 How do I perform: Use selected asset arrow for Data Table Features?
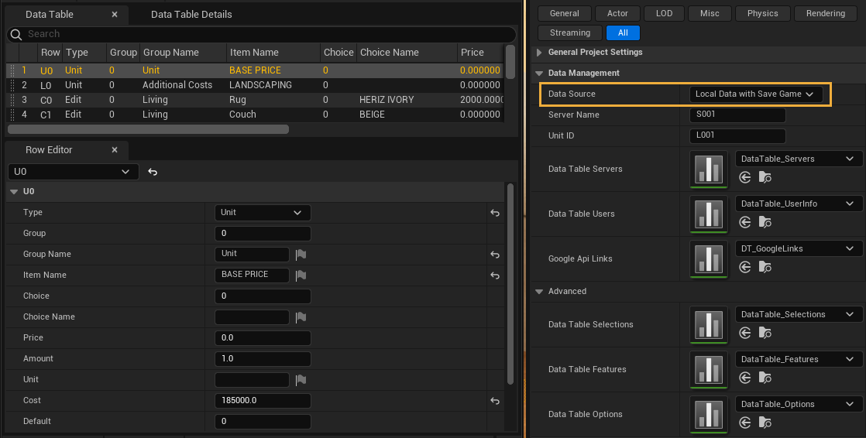click(x=745, y=378)
